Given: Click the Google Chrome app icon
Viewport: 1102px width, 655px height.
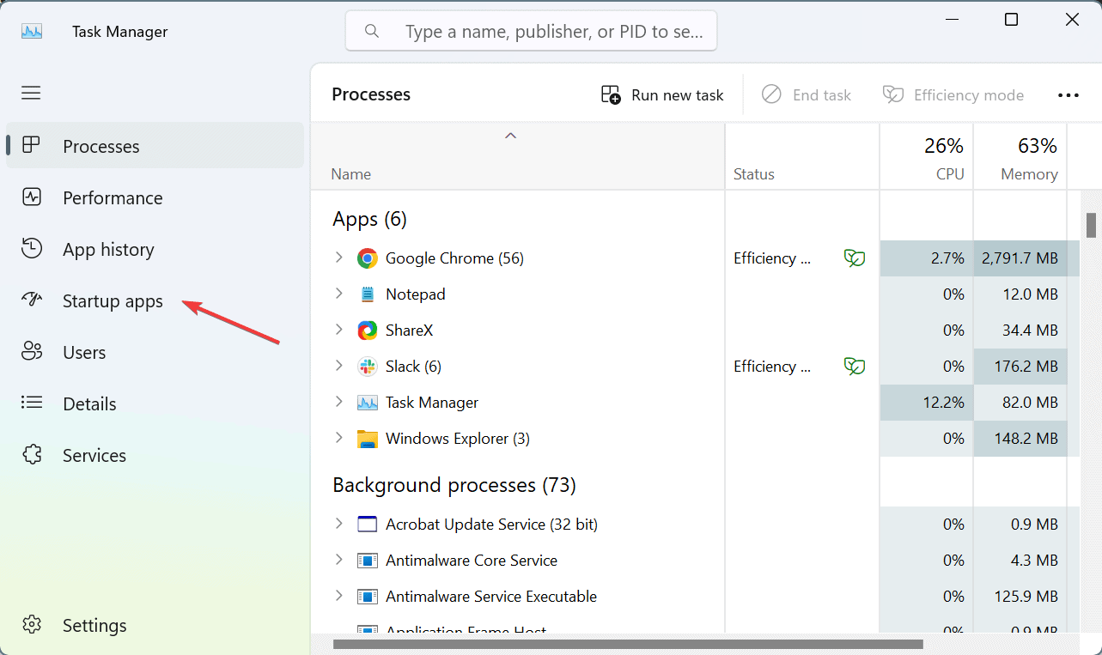Looking at the screenshot, I should click(368, 258).
